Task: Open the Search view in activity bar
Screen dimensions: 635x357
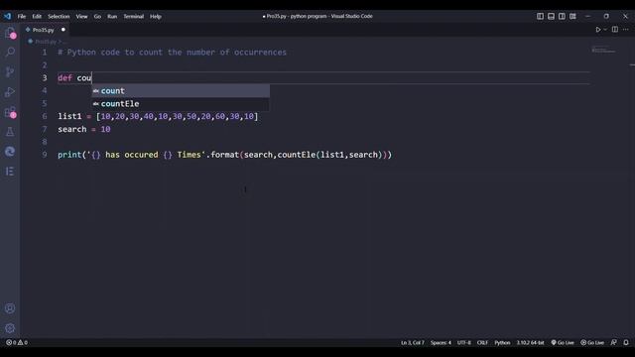Action: (10, 53)
